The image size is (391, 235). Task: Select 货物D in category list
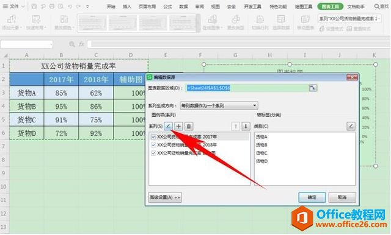pyautogui.click(x=261, y=161)
